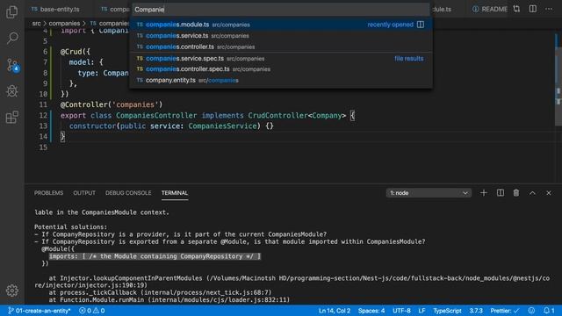Viewport: 562px width, 316px height.
Task: Click the 'Prettier' status bar item
Action: pos(505,311)
